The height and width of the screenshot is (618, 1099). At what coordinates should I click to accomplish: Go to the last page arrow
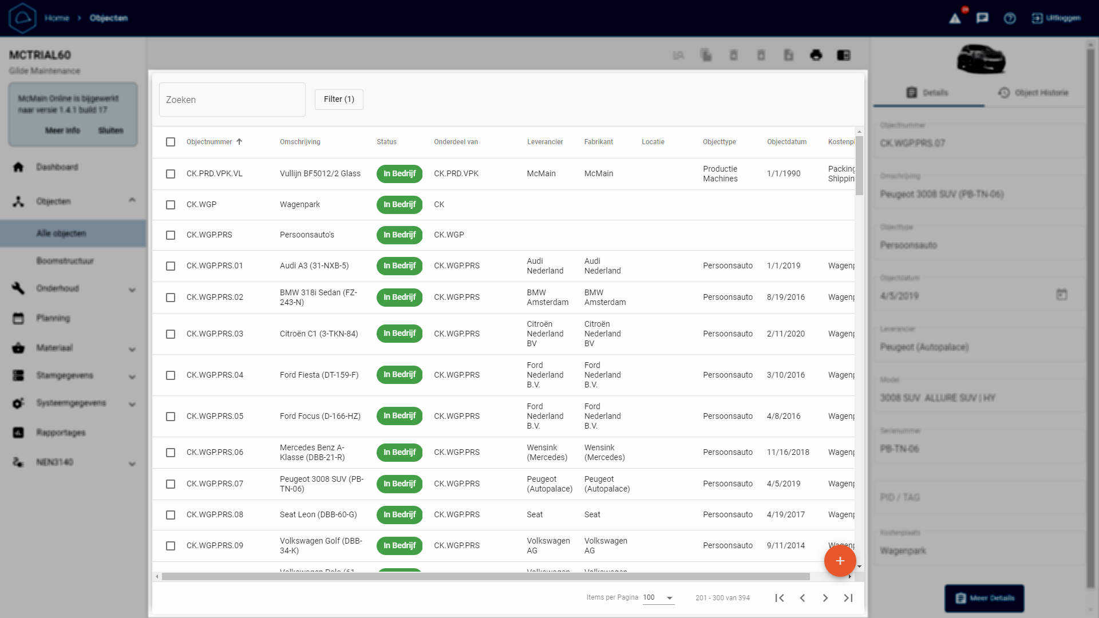click(848, 597)
